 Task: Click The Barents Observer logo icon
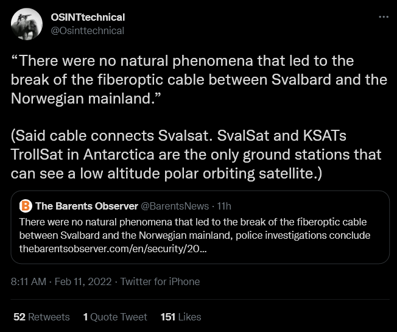(26, 206)
